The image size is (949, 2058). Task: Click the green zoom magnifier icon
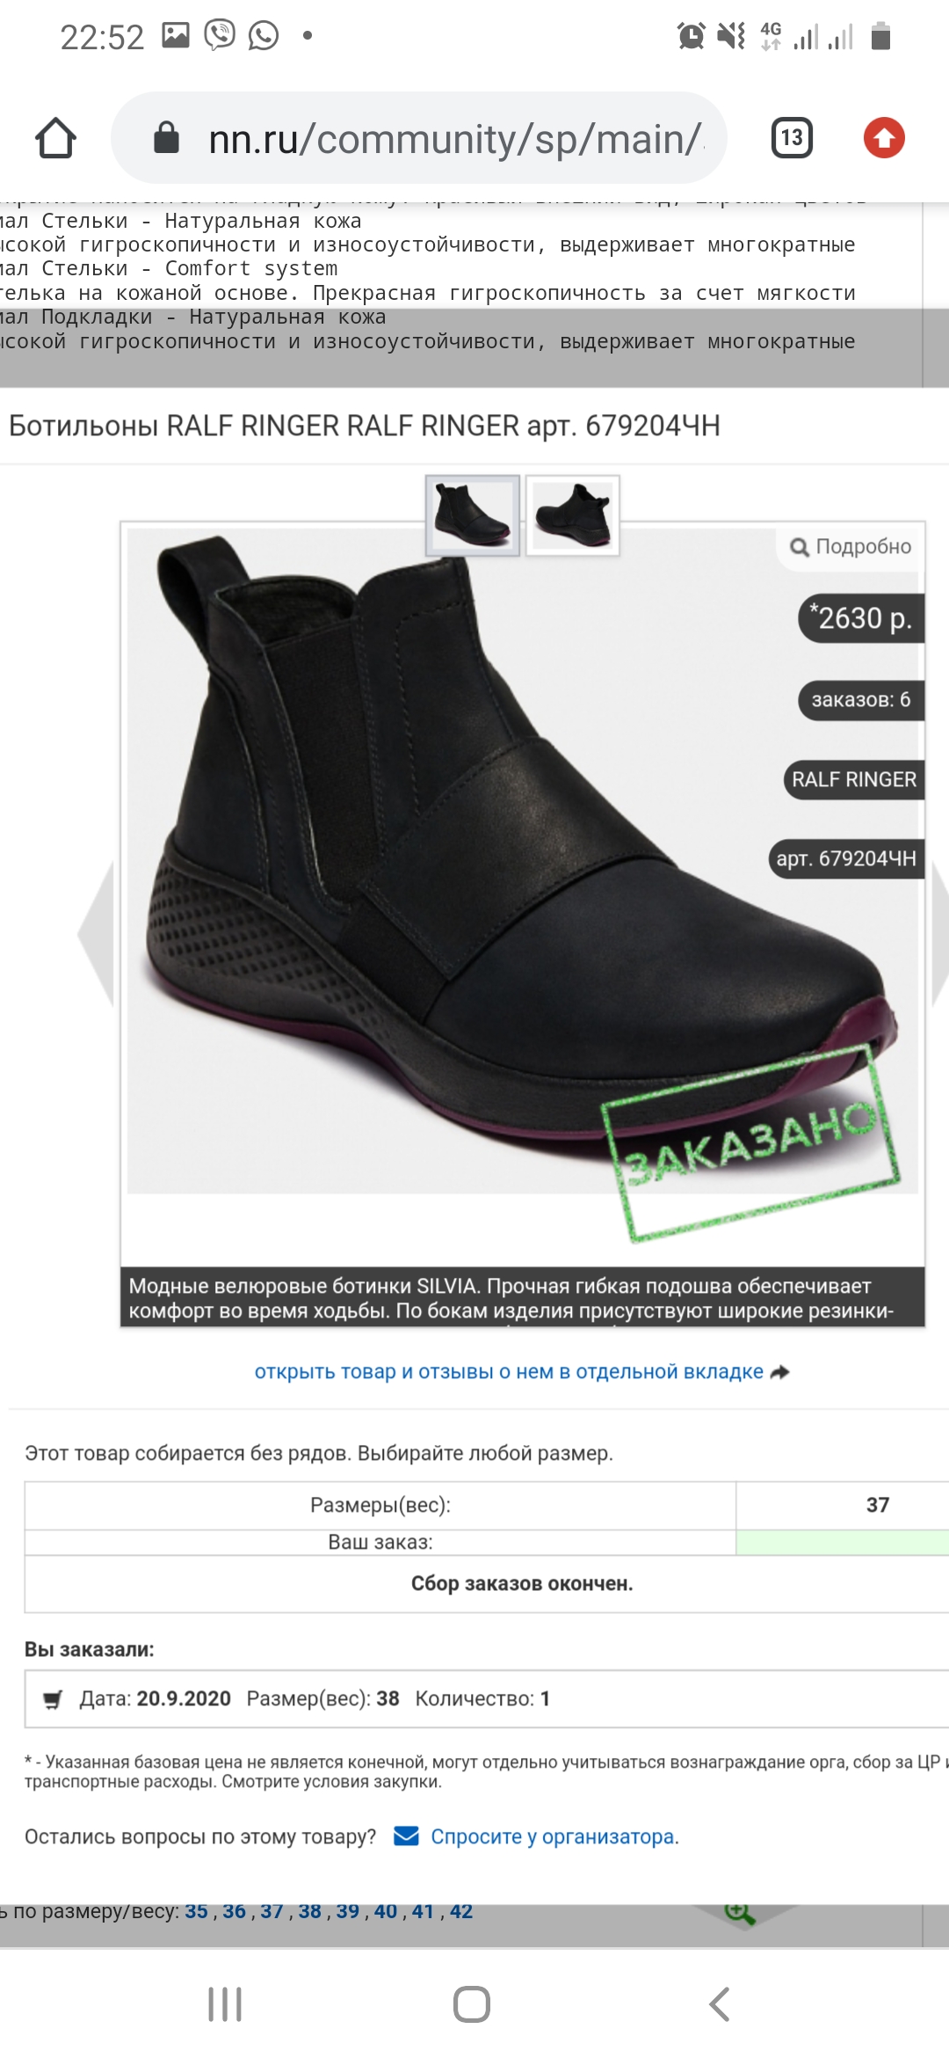click(x=740, y=1913)
